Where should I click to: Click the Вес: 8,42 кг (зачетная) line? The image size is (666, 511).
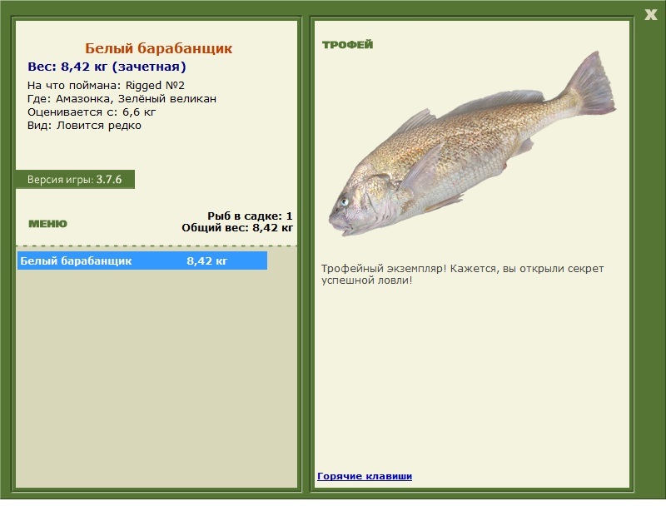[107, 67]
